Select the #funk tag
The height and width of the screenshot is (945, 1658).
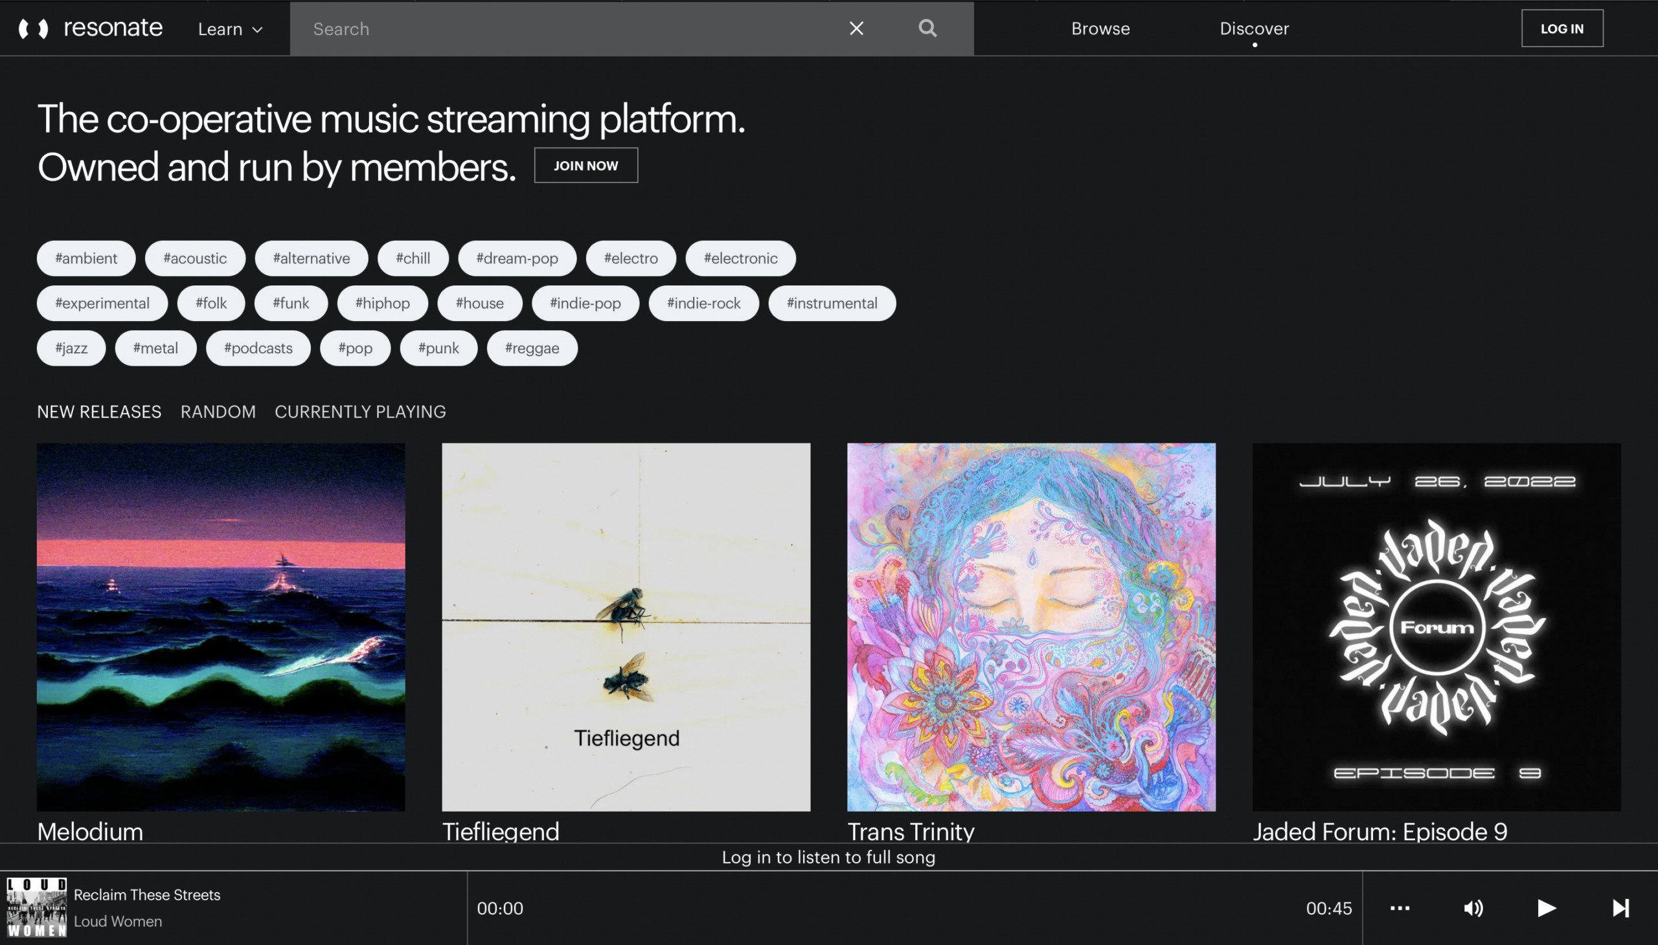[291, 303]
